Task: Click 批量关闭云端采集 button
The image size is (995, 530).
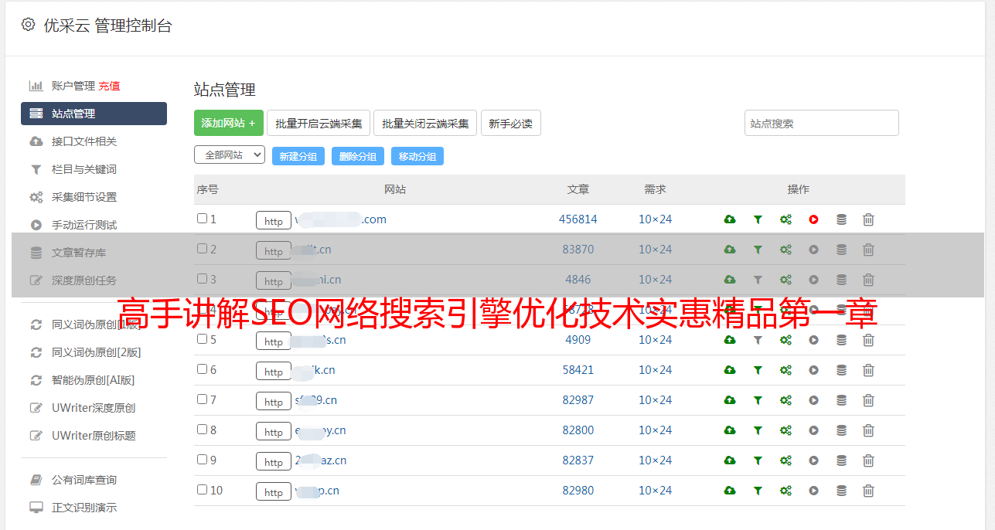Action: (425, 123)
